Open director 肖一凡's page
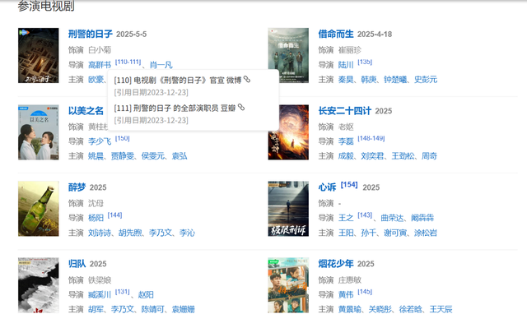Screen dimensions: 527x314 [161, 65]
